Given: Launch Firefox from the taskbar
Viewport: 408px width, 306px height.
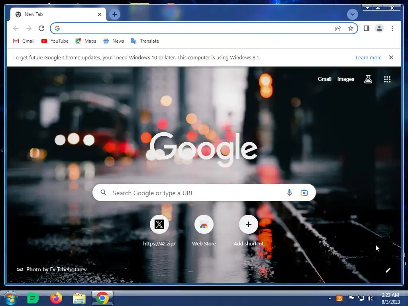Looking at the screenshot, I should pyautogui.click(x=56, y=298).
